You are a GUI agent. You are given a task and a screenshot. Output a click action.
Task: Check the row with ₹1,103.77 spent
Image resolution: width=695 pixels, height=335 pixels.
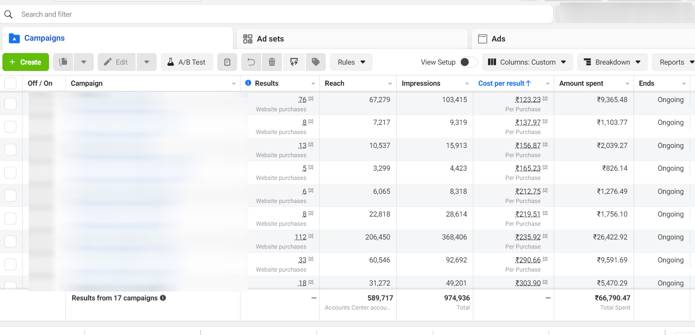point(10,127)
